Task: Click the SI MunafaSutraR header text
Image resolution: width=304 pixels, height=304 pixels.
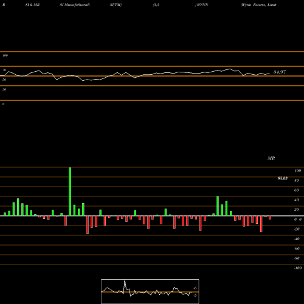Action: coord(75,5)
